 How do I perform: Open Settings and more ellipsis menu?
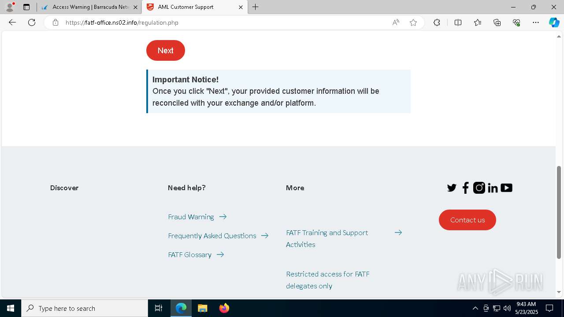pos(536,22)
